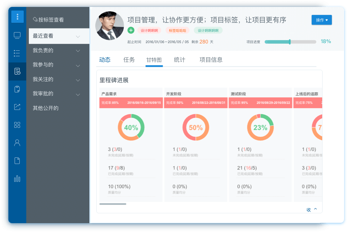Click the 最近查看 menu label
Viewport: 347px width, 233px height.
click(43, 36)
